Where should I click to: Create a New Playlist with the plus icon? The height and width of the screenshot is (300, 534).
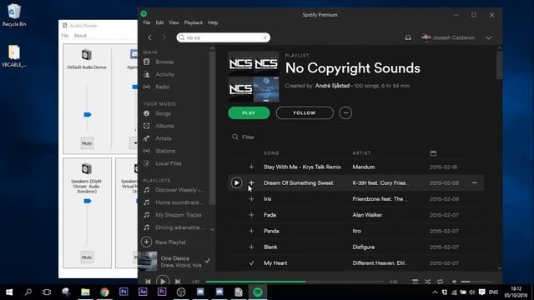(147, 242)
